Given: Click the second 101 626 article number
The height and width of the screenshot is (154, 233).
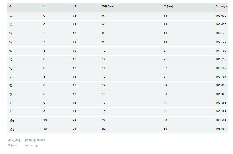Looking at the screenshot, I should [221, 94].
